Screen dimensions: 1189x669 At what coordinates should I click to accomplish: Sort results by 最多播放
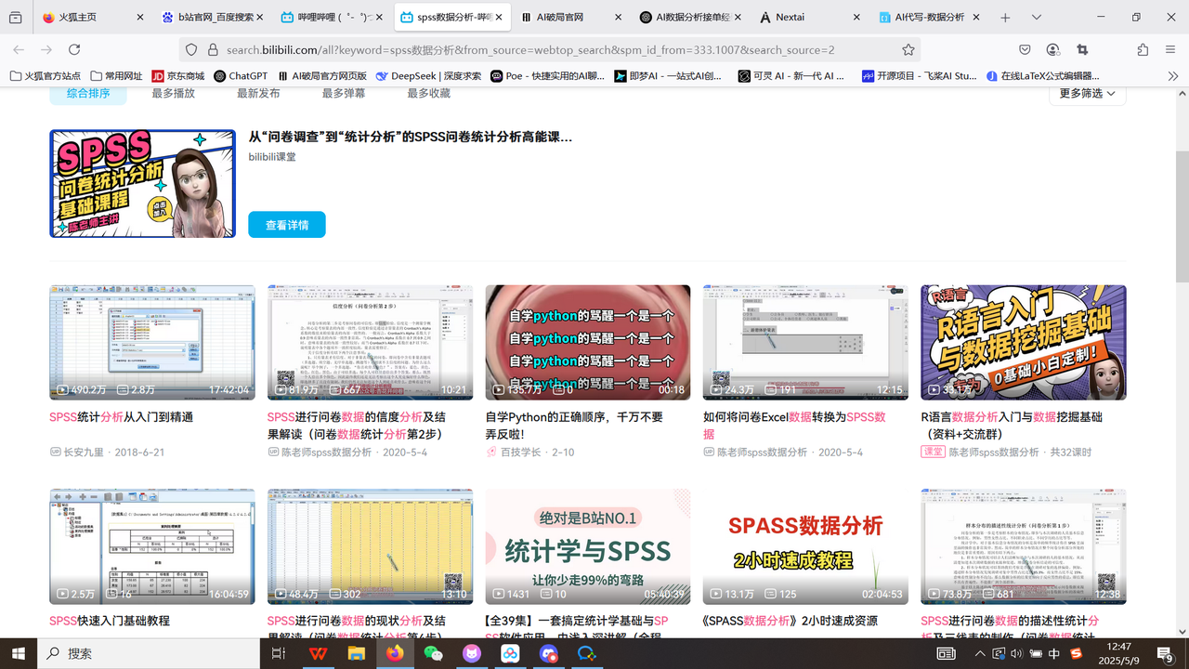tap(173, 93)
